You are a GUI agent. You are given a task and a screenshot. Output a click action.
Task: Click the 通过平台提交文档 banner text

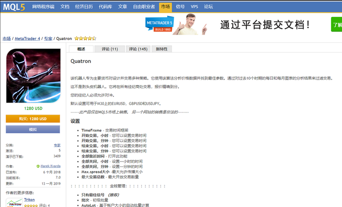click(264, 25)
